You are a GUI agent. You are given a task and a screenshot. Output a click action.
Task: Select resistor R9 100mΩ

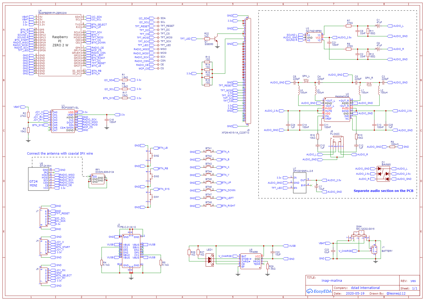[x=392, y=147]
